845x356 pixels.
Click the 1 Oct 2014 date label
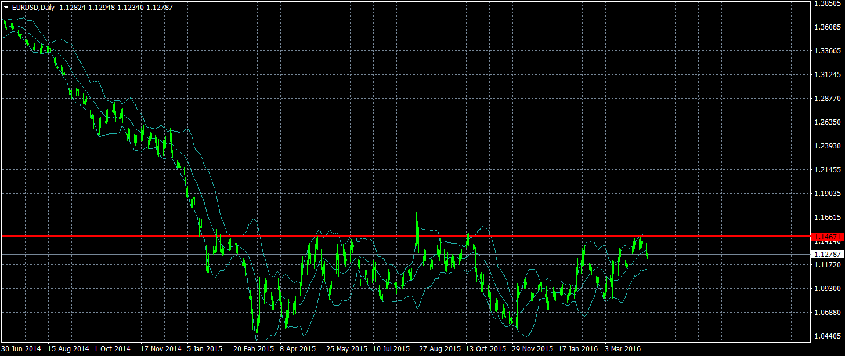tap(112, 349)
